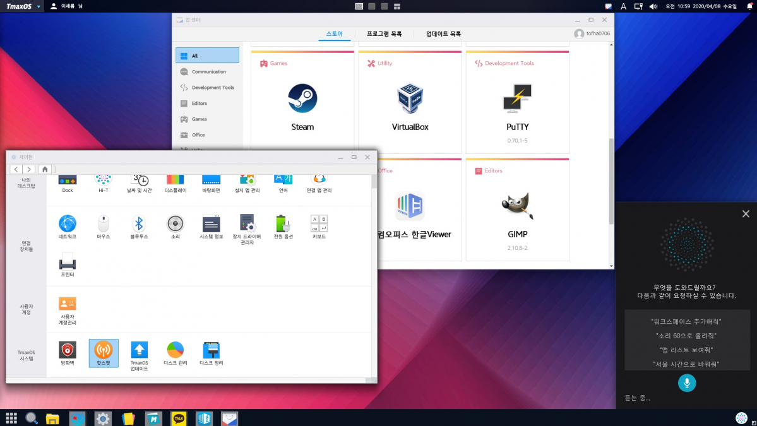Open the 방화벽 firewall settings
Screen dimensions: 757x426
coord(68,351)
